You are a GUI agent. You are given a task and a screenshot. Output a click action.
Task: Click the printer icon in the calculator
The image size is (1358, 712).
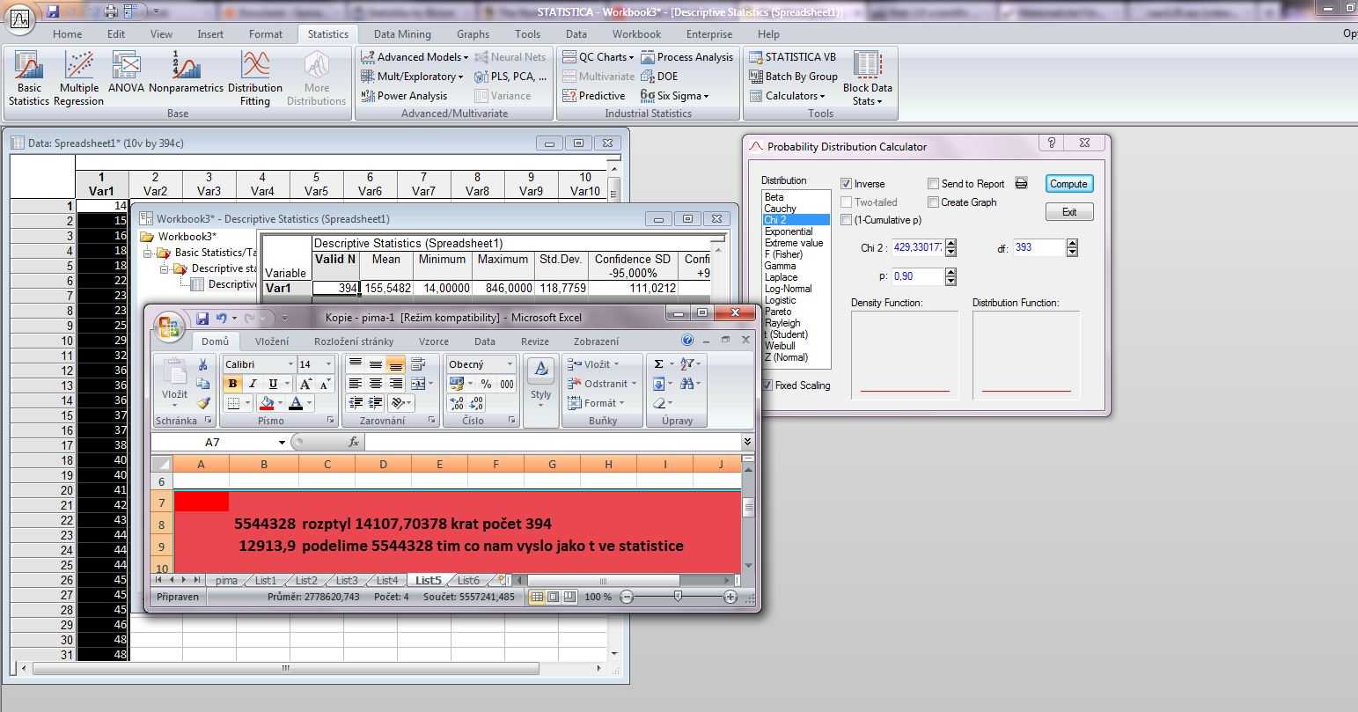(x=1021, y=183)
